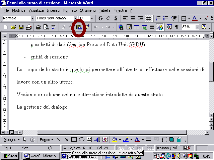Click the font color A swatch
214x160 pixels.
click(194, 18)
